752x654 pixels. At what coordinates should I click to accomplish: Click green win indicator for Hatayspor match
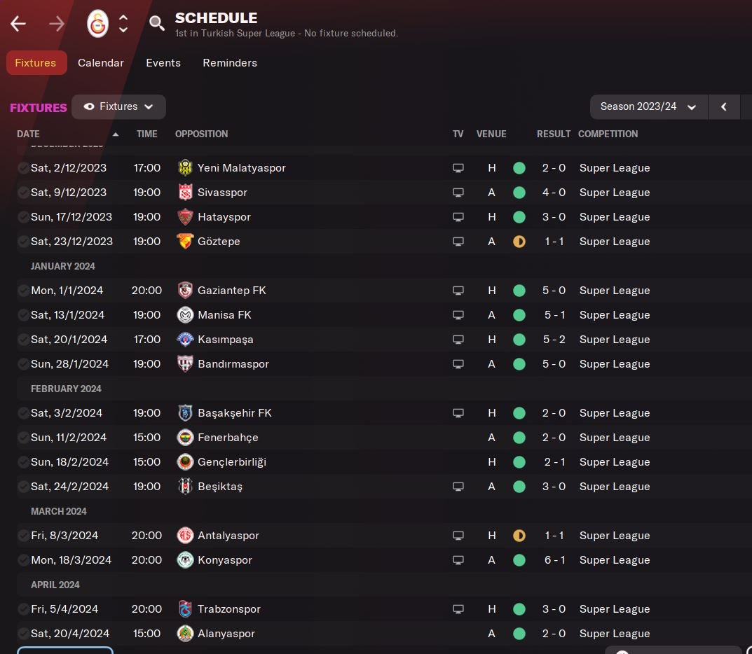[x=519, y=217]
